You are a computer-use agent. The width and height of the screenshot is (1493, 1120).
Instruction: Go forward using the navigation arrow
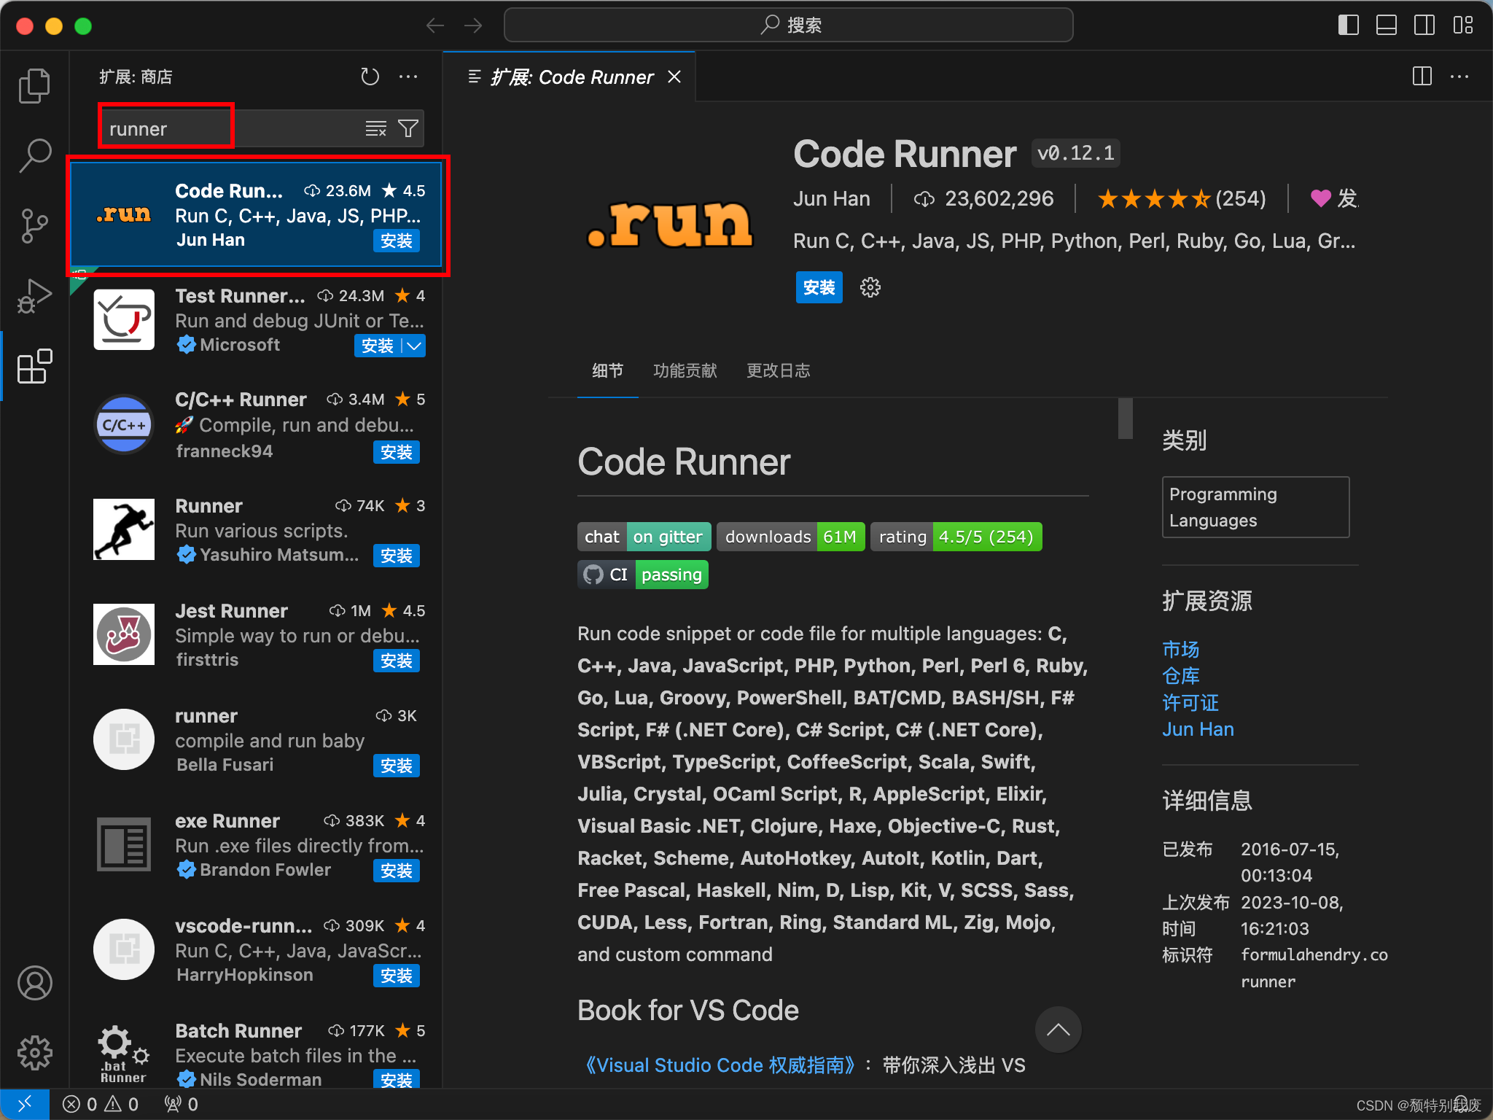pos(473,26)
